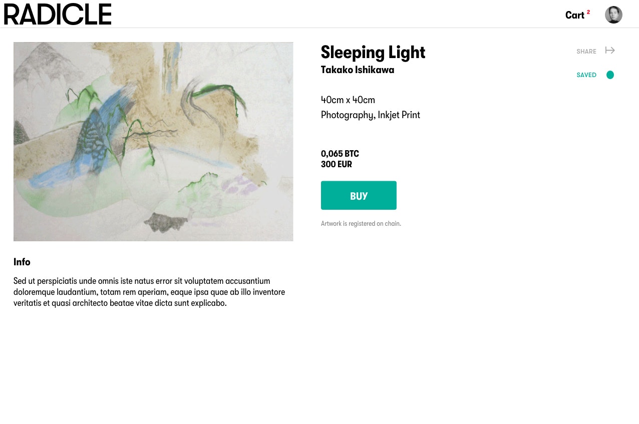Navigate home via RADICLE header
The image size is (639, 424).
click(57, 14)
